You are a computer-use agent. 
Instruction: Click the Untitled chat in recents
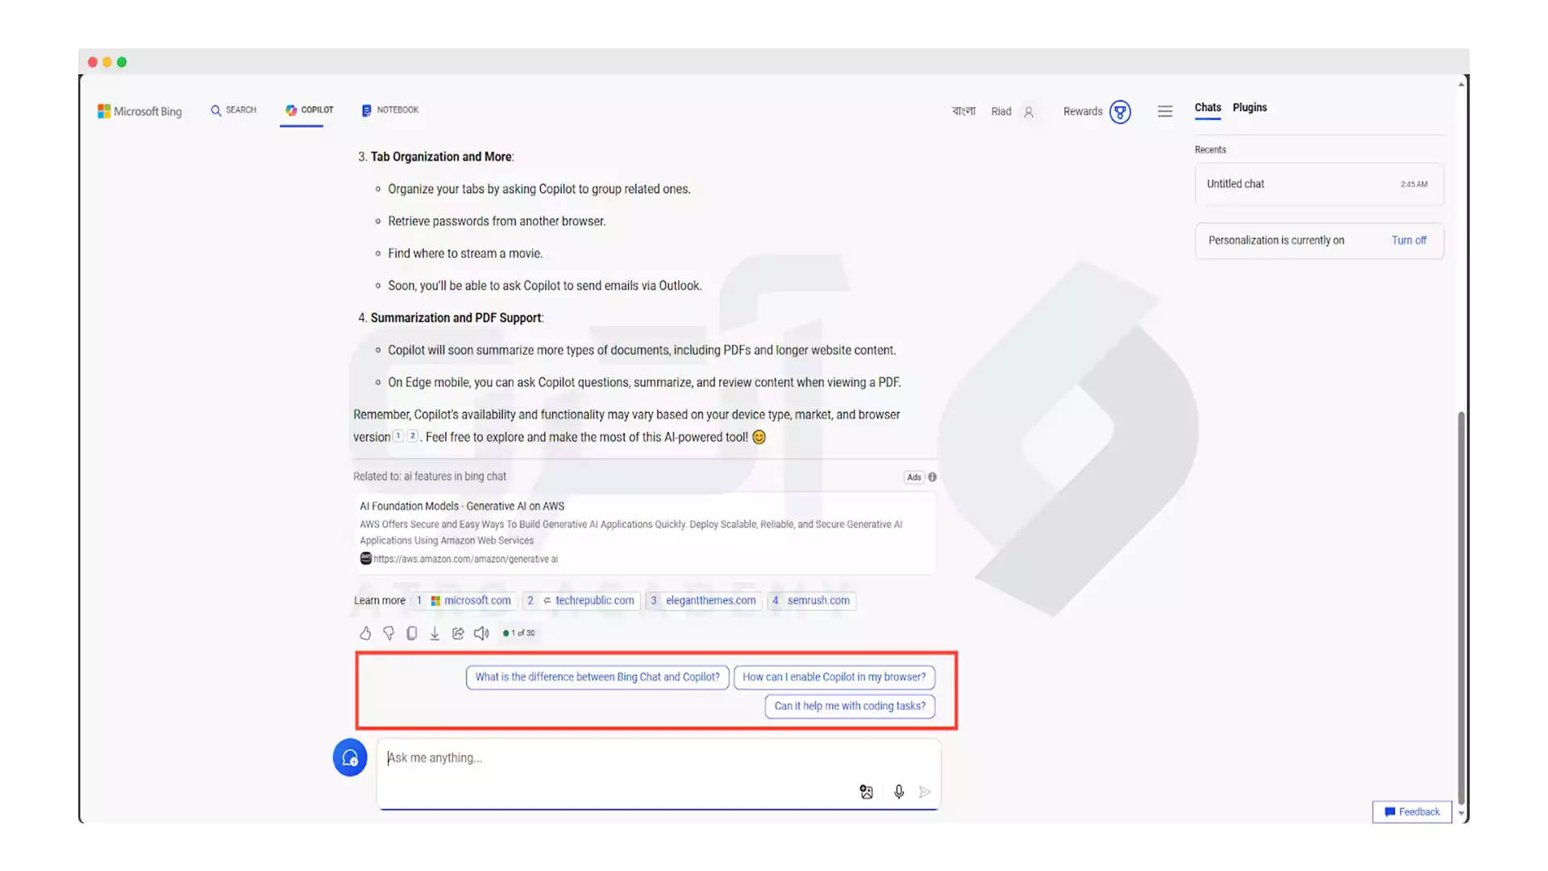tap(1317, 183)
